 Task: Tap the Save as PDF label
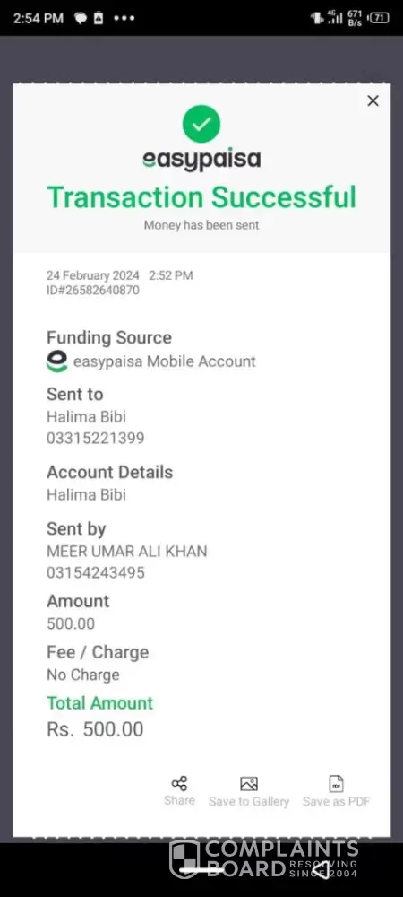[x=336, y=801]
